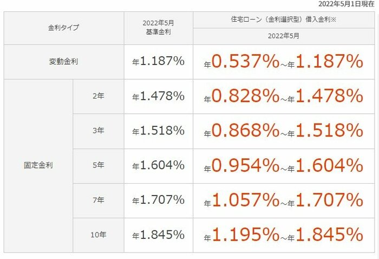Image resolution: width=379 pixels, height=259 pixels.
Task: Click the 3年 fixed term label
Action: [98, 131]
